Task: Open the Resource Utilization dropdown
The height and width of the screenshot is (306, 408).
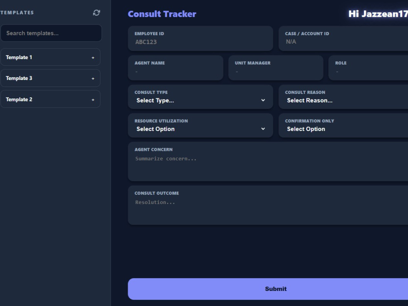Action: coord(200,125)
